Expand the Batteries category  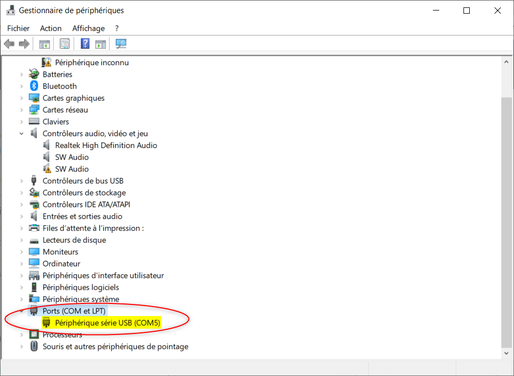(x=22, y=75)
